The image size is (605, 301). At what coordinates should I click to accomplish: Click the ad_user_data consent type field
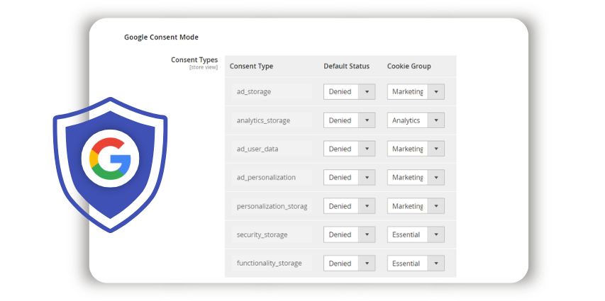(272, 149)
